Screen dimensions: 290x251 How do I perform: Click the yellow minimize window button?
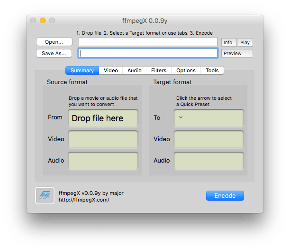[43, 20]
